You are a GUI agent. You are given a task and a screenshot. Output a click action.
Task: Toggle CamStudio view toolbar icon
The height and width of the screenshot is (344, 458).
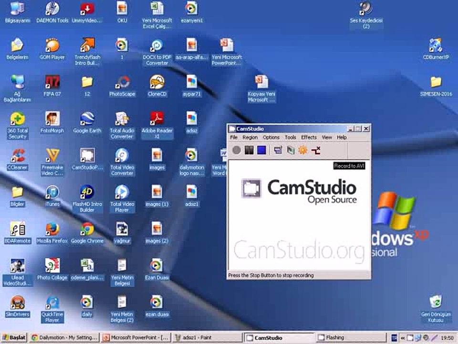278,150
